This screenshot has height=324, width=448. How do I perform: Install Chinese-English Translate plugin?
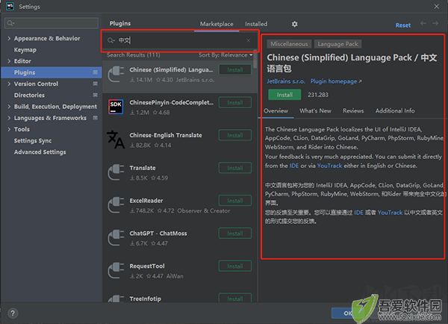click(x=235, y=135)
